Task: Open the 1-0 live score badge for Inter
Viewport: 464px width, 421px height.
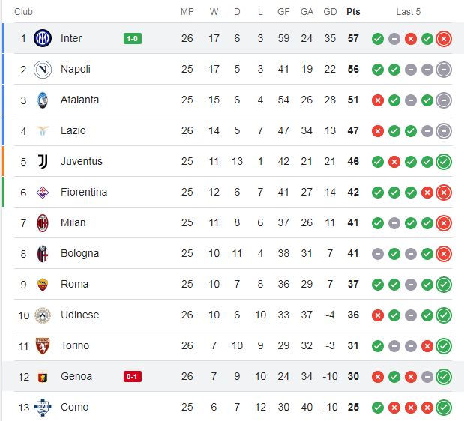Action: click(x=133, y=39)
